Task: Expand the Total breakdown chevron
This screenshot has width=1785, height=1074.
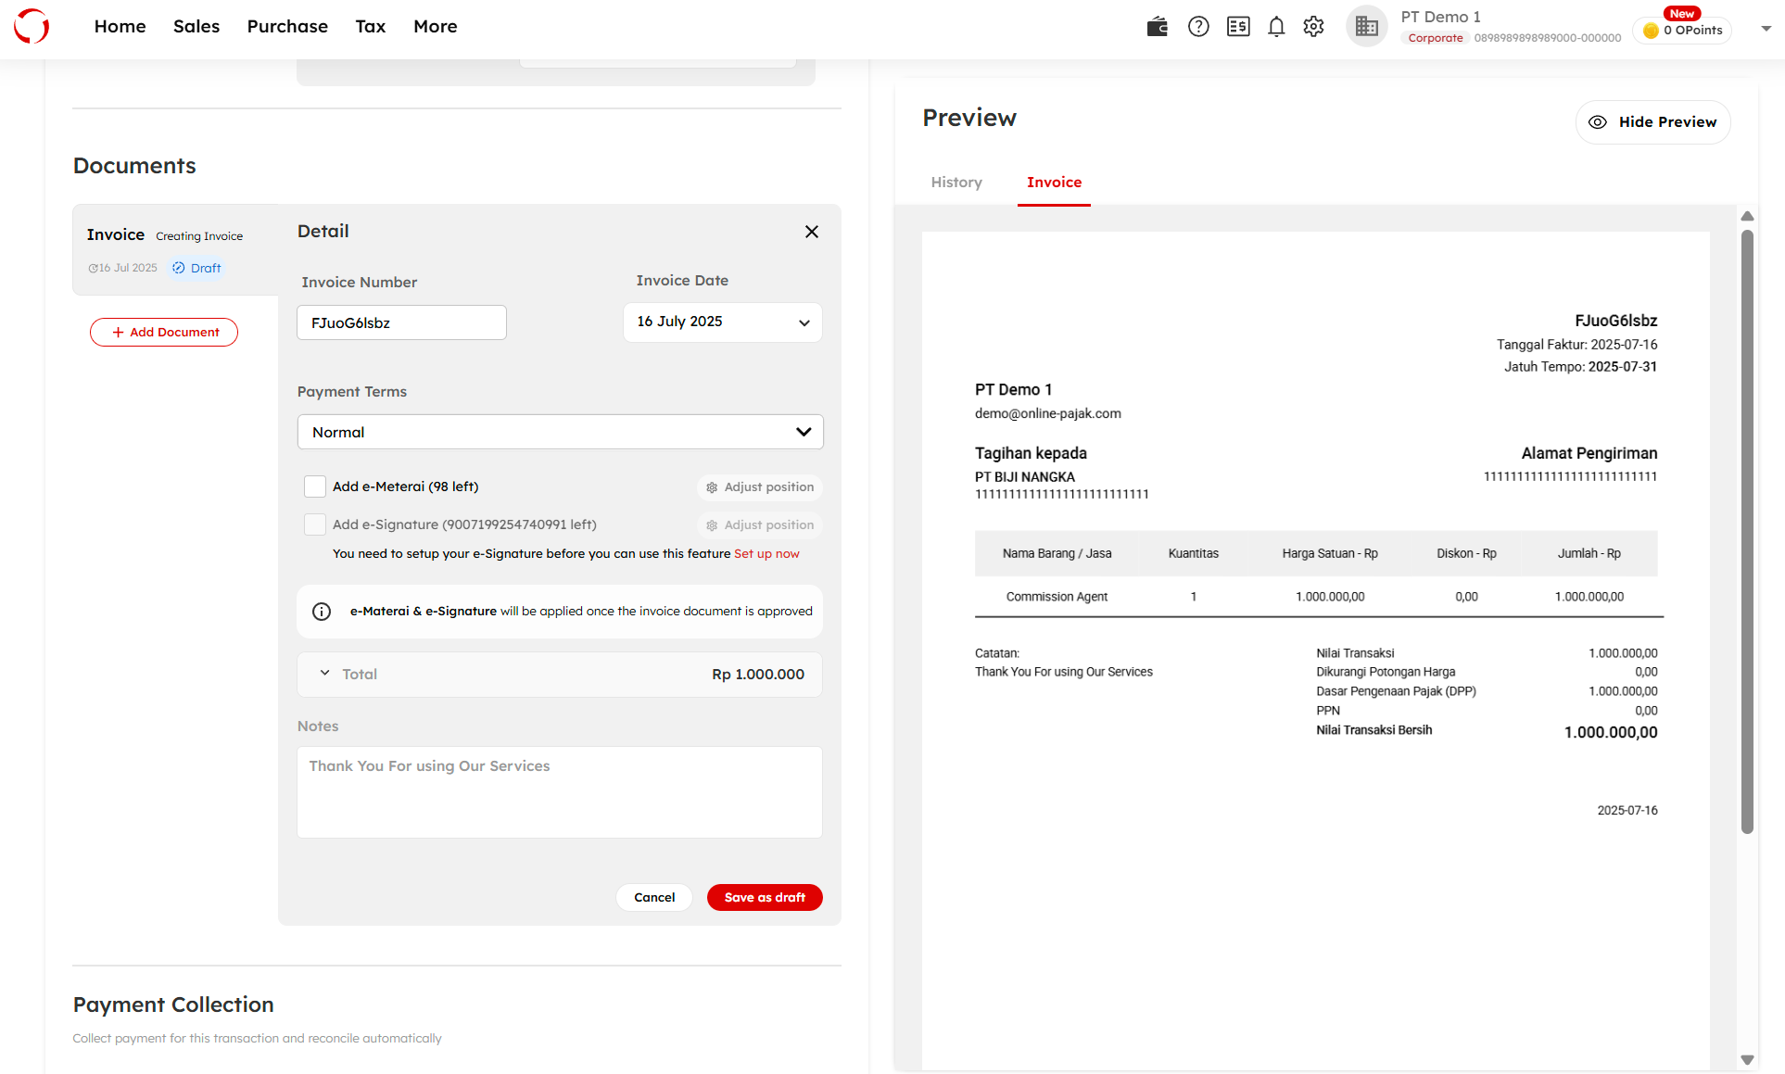Action: pyautogui.click(x=324, y=674)
